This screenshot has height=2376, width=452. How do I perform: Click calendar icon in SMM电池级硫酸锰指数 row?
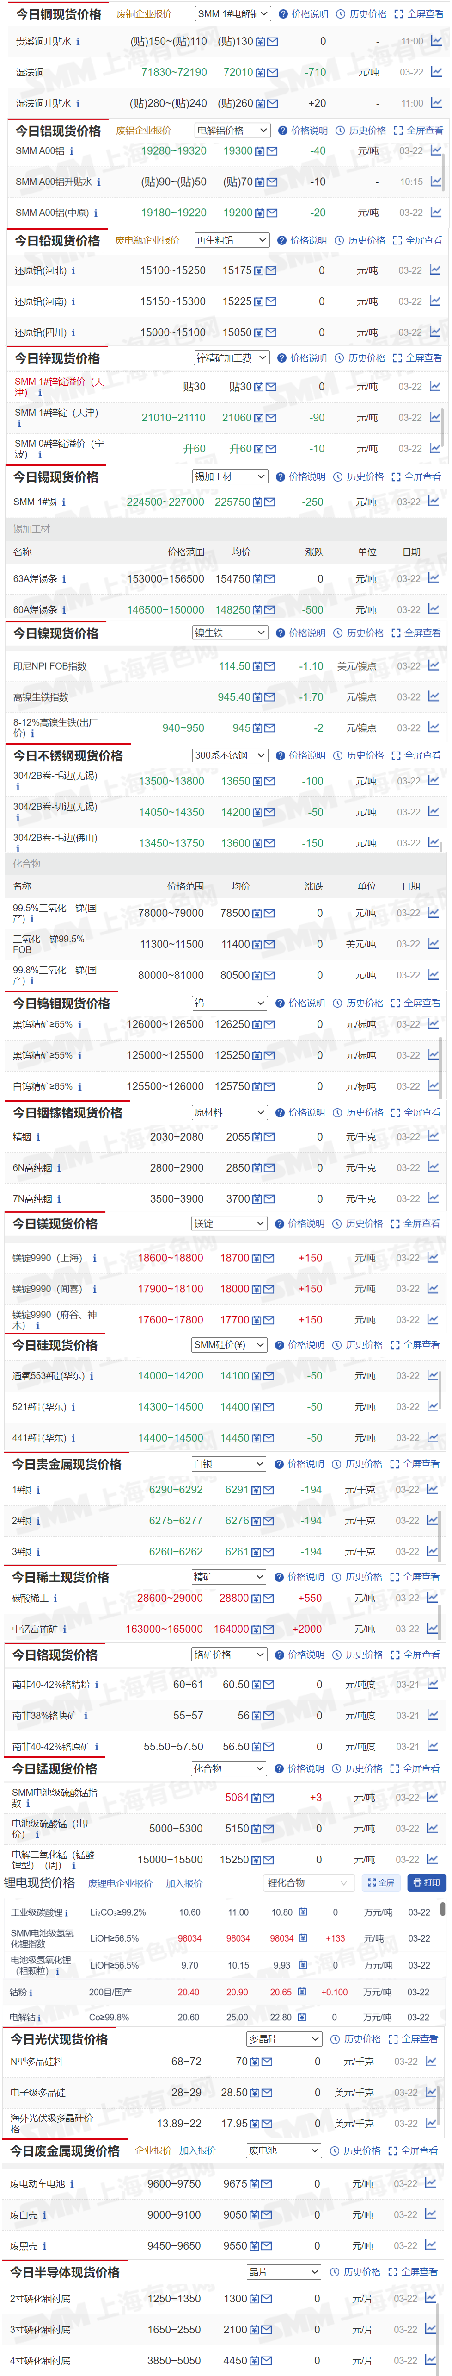coord(257,1798)
